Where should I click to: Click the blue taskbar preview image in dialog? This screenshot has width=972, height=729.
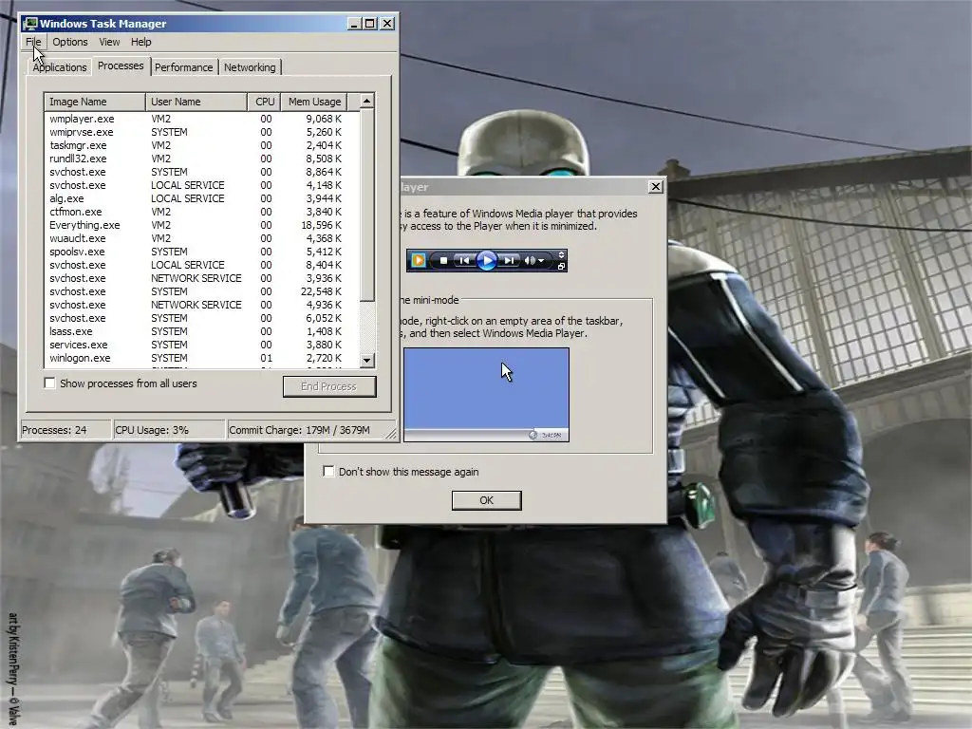(x=487, y=394)
